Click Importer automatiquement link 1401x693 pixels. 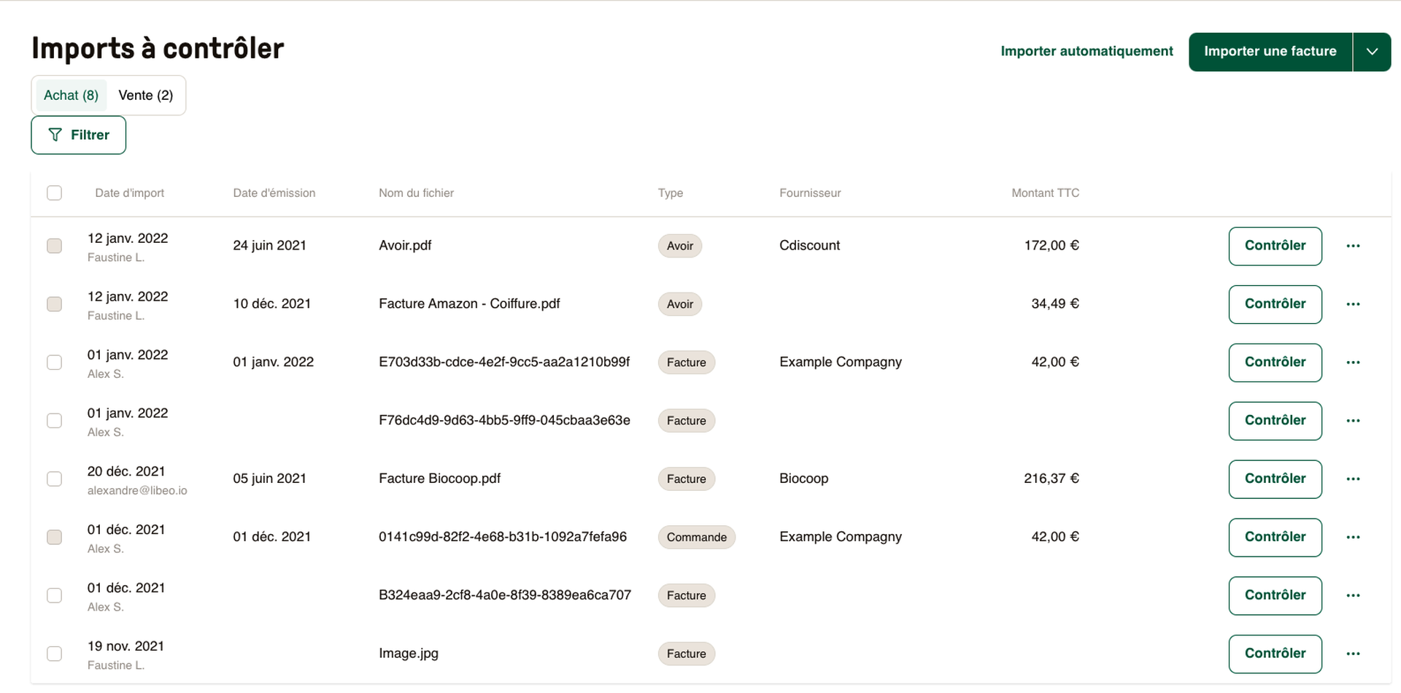point(1087,51)
